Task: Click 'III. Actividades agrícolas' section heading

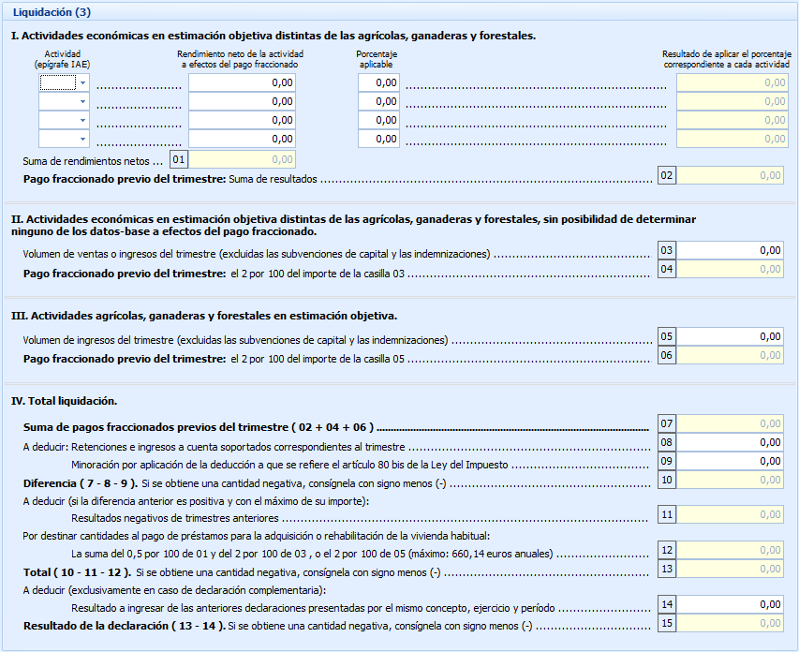Action: (204, 316)
